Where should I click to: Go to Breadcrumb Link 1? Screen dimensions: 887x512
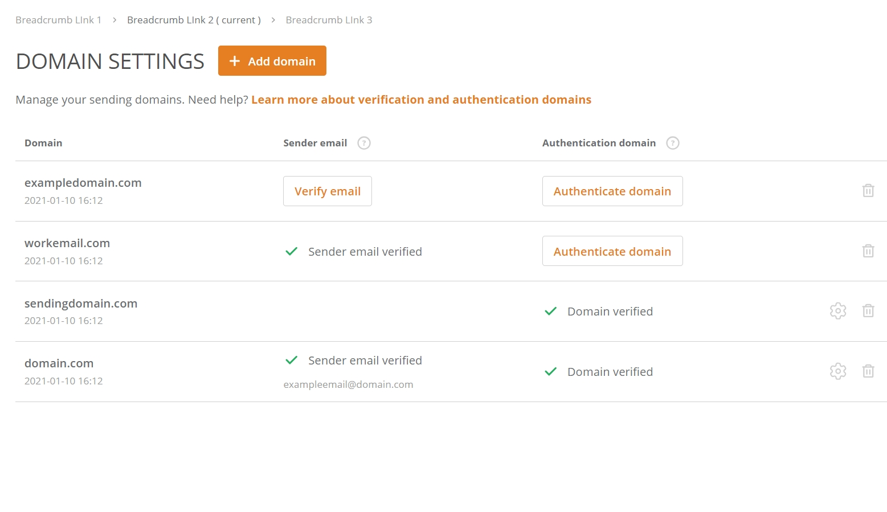pyautogui.click(x=58, y=20)
